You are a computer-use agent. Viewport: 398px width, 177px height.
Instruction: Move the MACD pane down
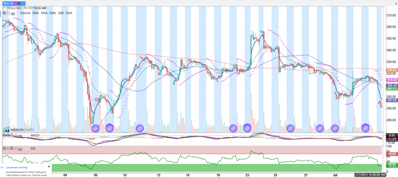pos(8,135)
